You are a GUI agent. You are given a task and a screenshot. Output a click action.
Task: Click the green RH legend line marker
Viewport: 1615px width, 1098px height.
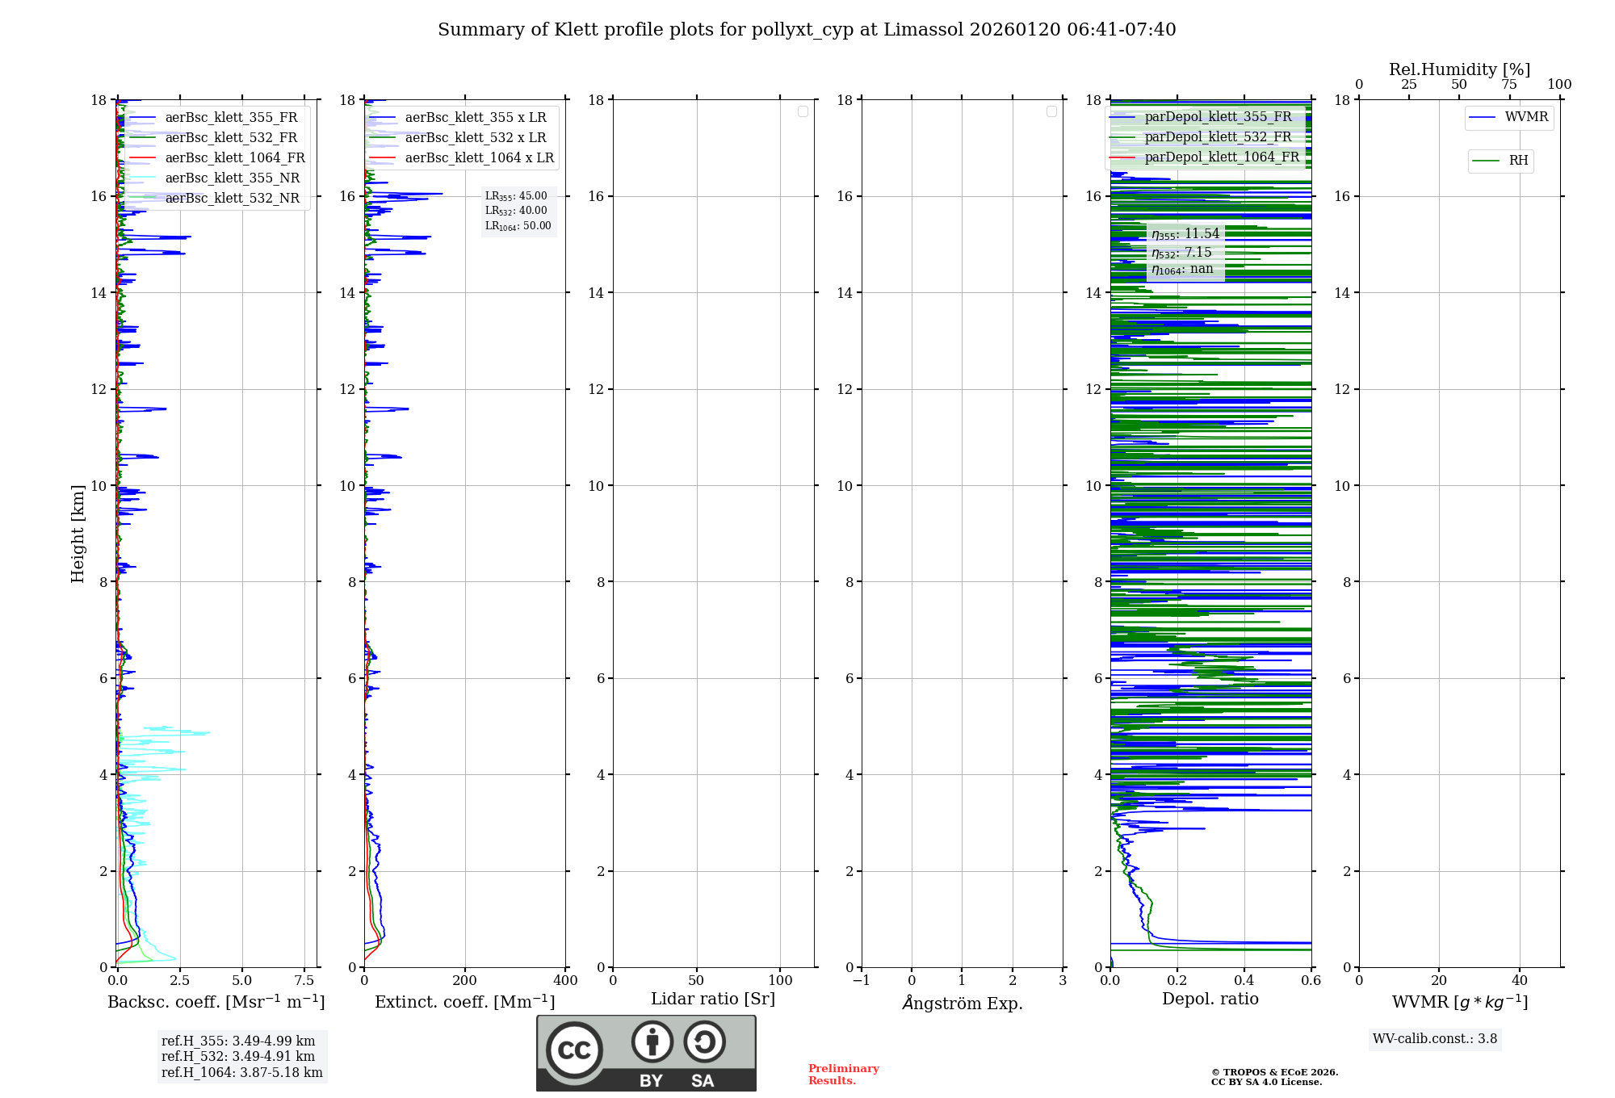(x=1486, y=161)
